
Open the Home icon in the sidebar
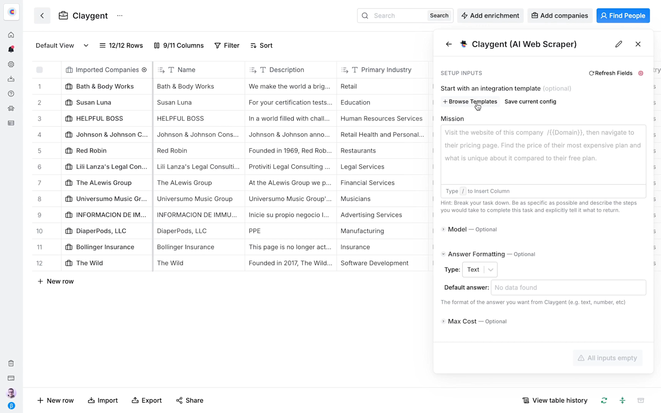(11, 35)
